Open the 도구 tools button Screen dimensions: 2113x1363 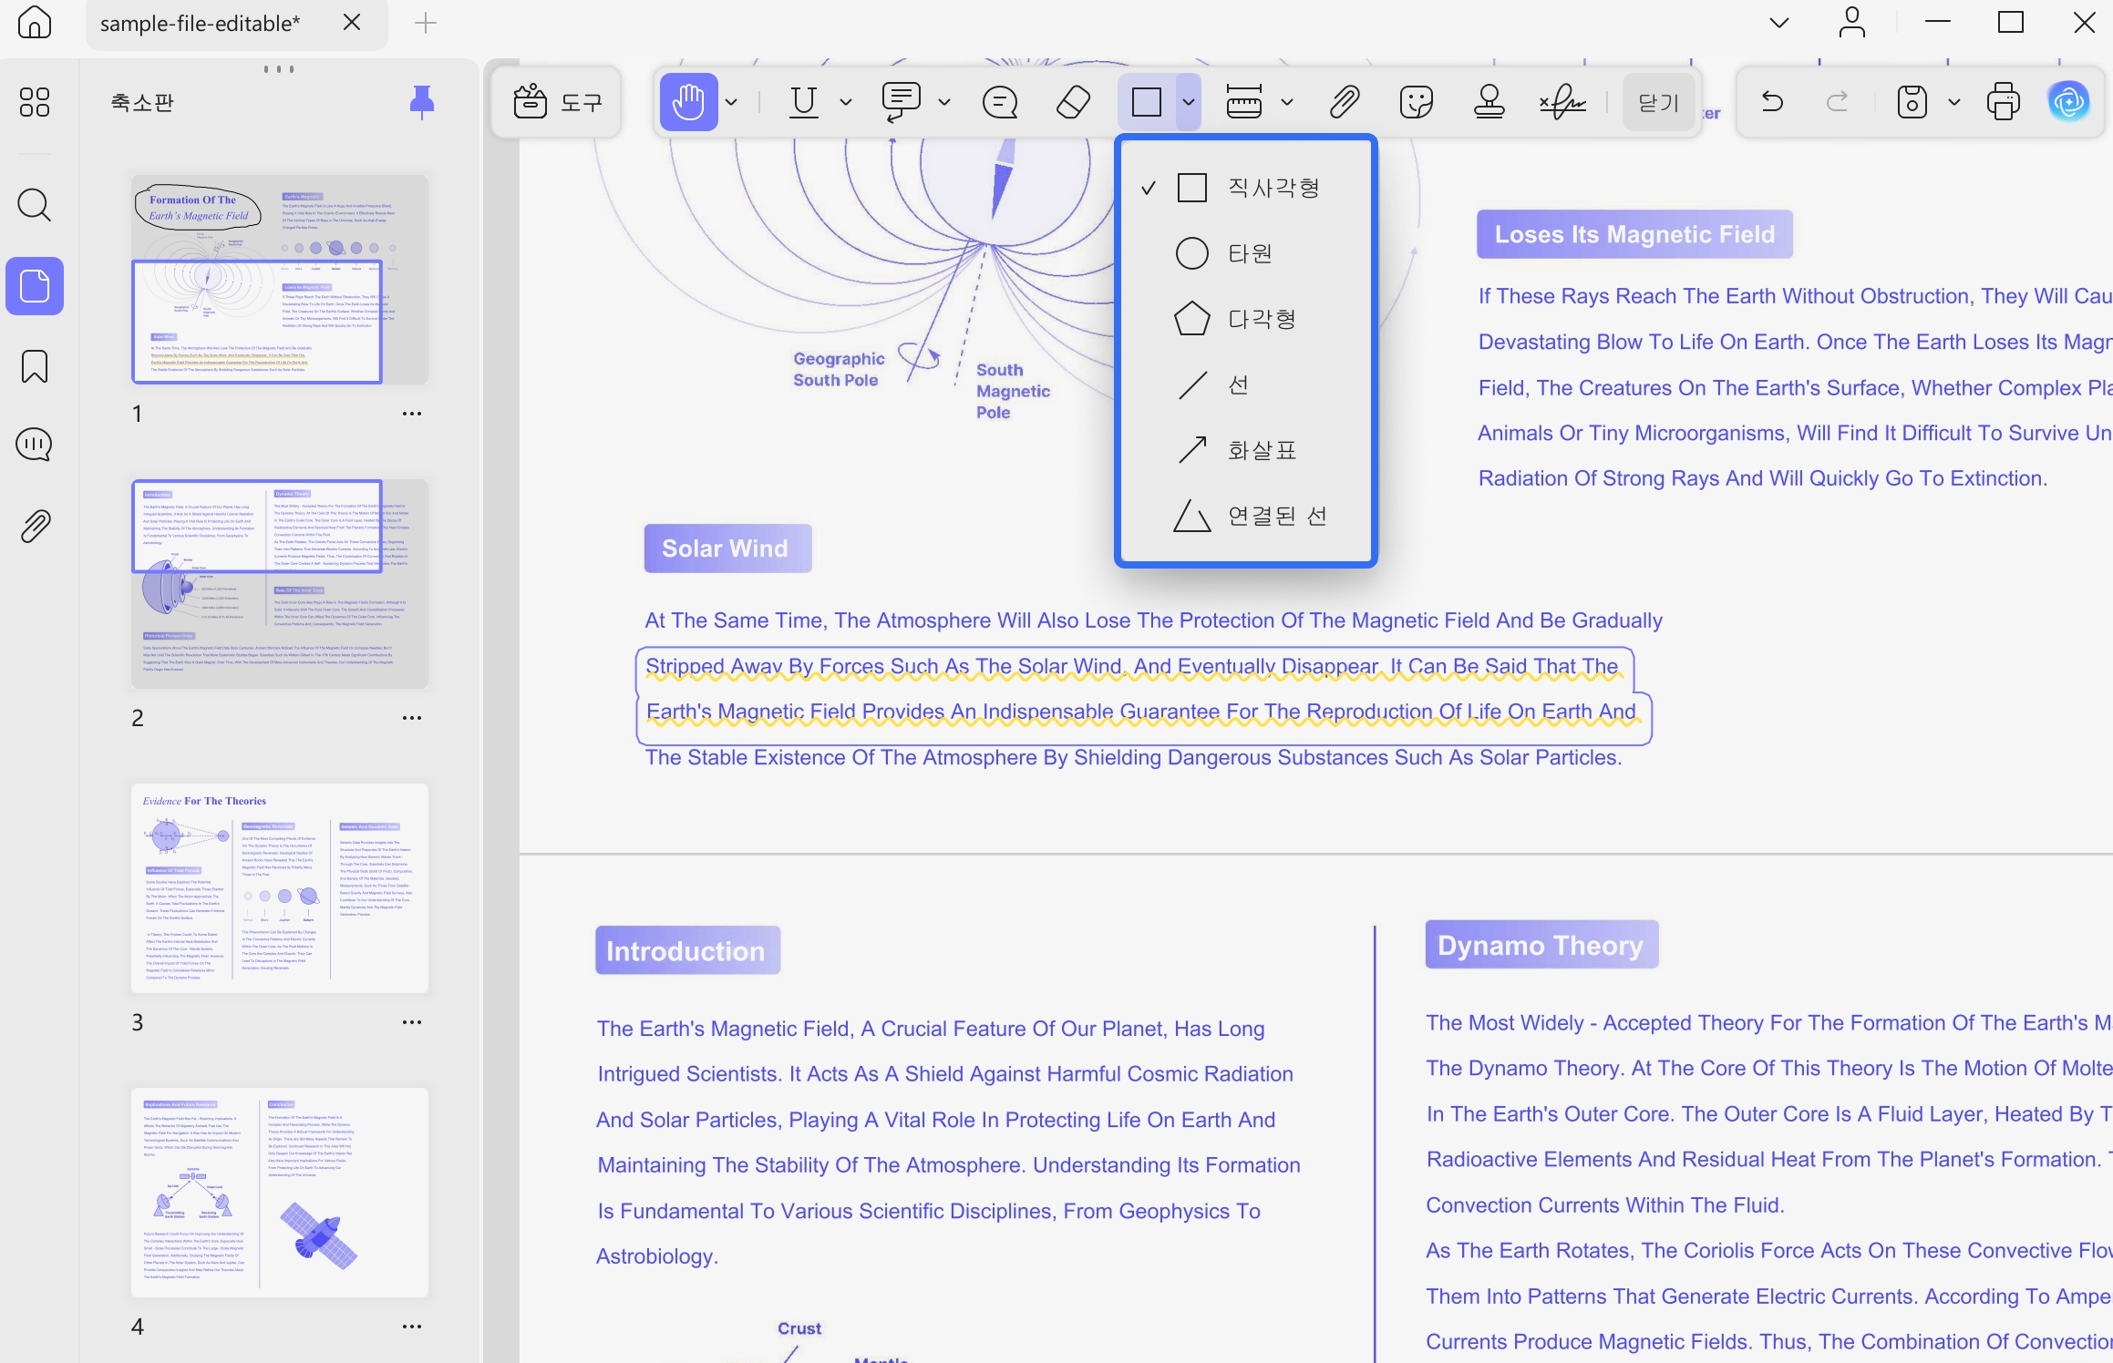pyautogui.click(x=556, y=102)
